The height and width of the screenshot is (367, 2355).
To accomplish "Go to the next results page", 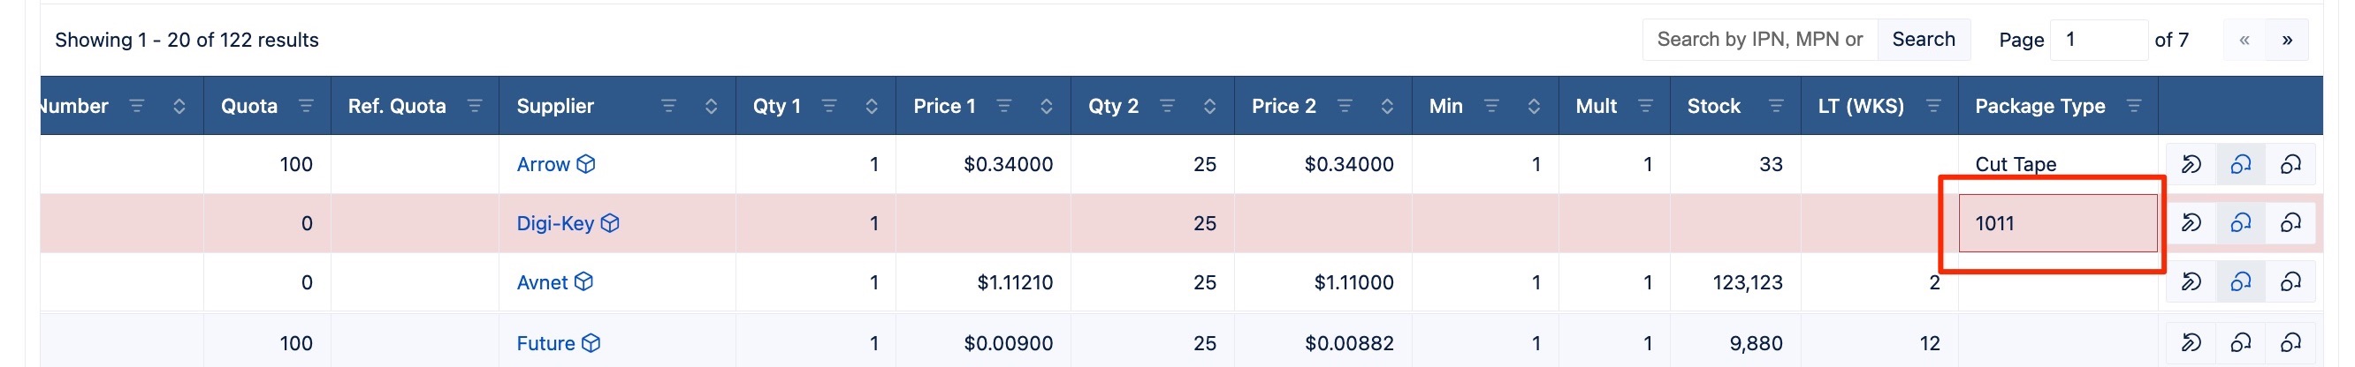I will pos(2286,41).
